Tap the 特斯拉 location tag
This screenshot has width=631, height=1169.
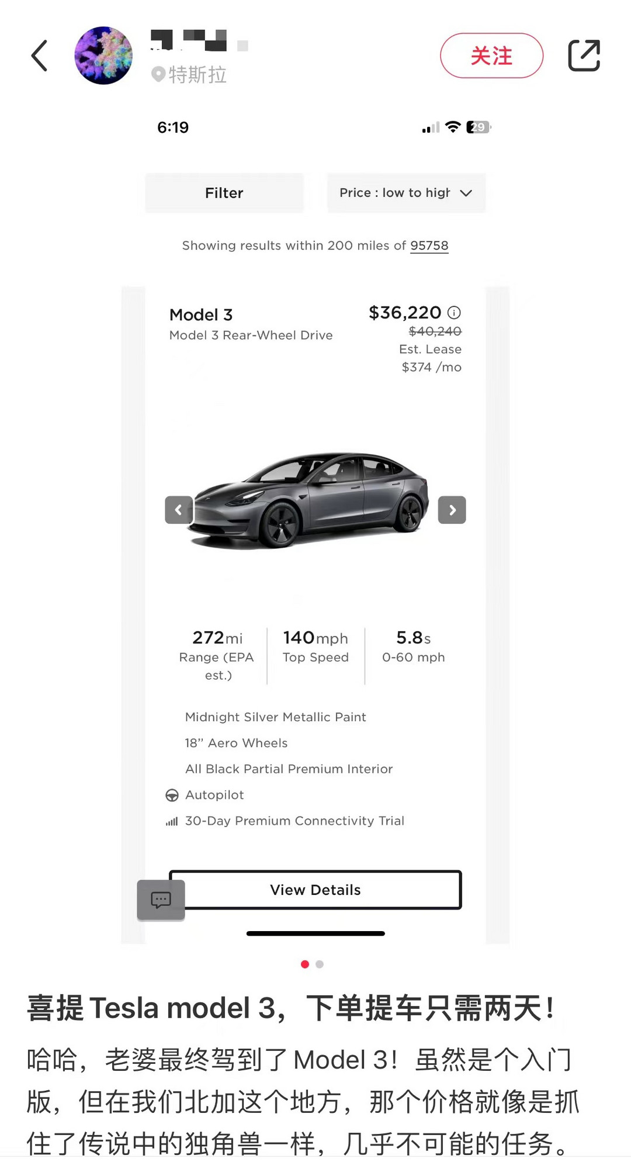tap(190, 75)
